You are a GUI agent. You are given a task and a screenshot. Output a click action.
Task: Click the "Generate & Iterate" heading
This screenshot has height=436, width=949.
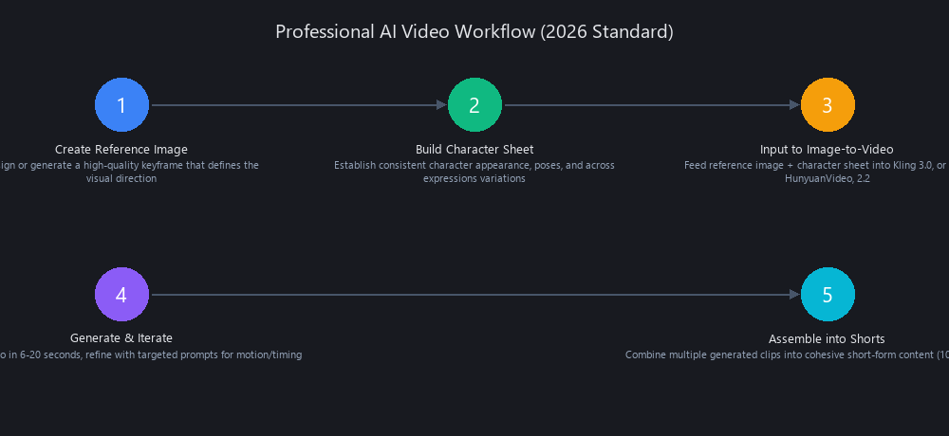tap(121, 338)
